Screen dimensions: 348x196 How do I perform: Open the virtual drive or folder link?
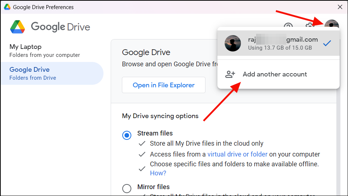(x=237, y=154)
